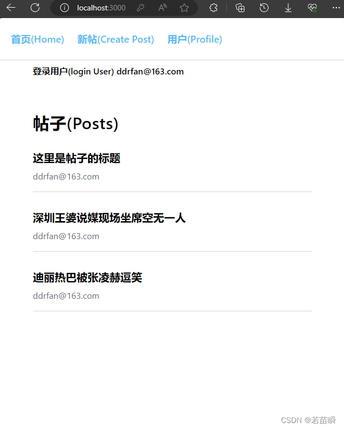Add page to favorites with star icon

click(184, 8)
